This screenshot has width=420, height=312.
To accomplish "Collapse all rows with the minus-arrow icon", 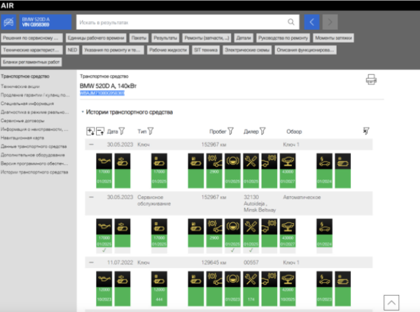I will pyautogui.click(x=100, y=131).
